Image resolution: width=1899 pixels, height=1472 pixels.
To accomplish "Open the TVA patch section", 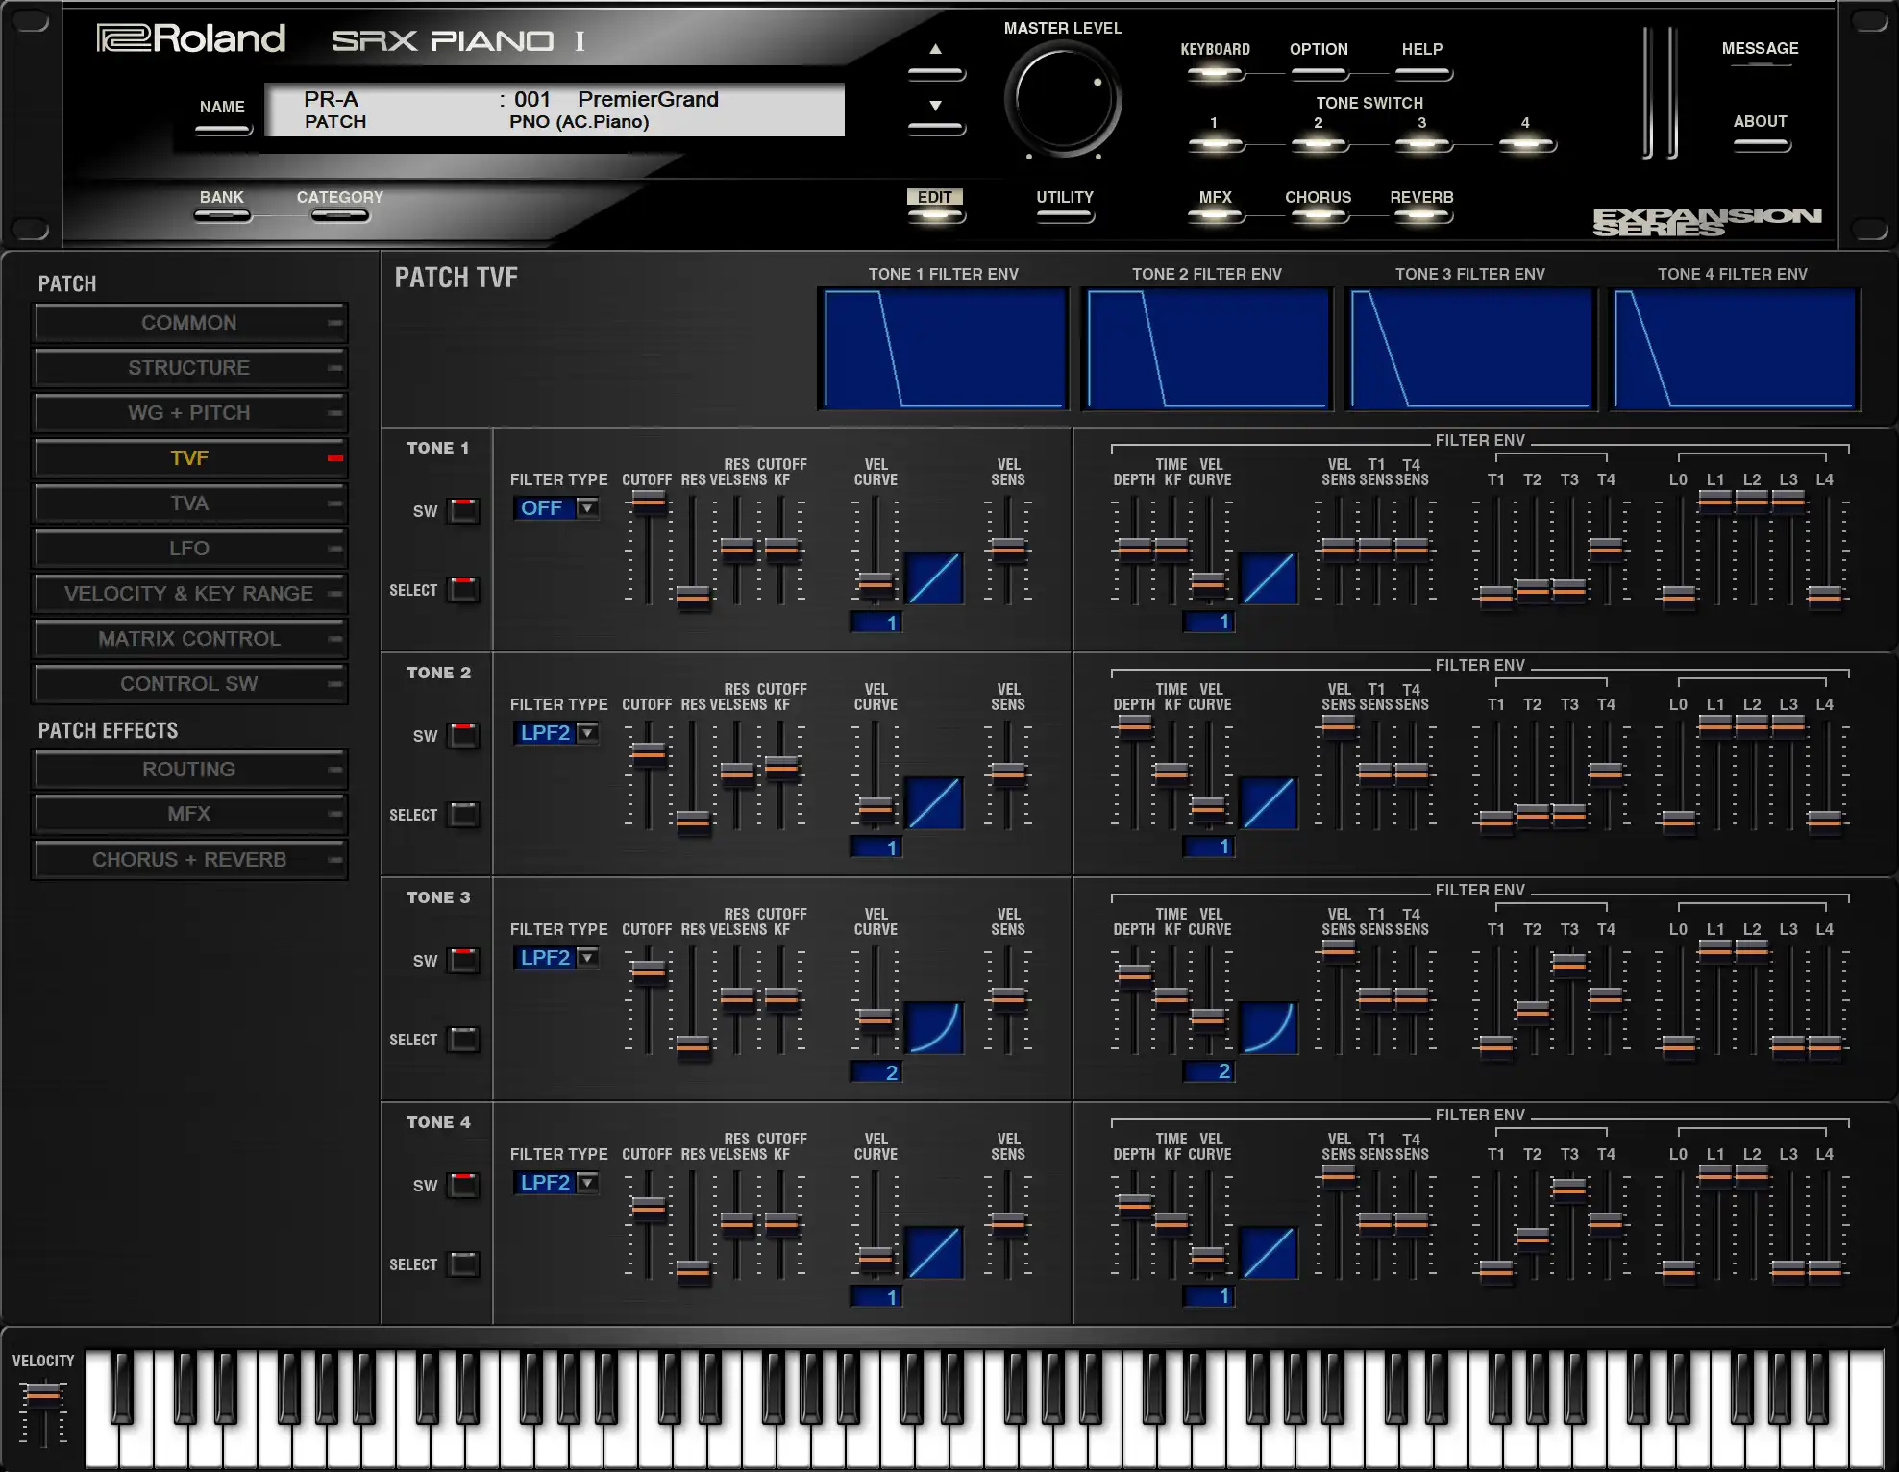I will pos(189,503).
